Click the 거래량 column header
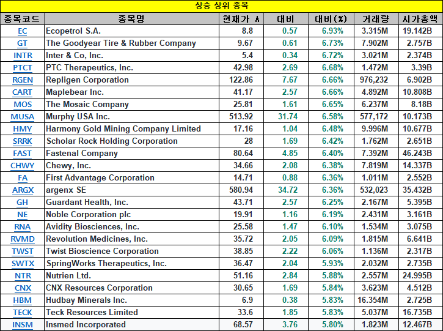Viewport: 443px width, 331px height. pos(376,19)
